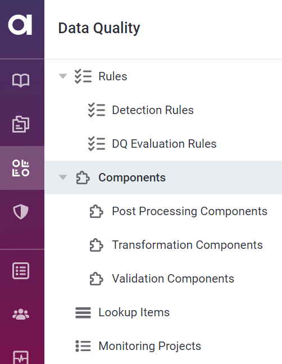Open the half-shield sidebar icon
282x364 pixels.
(21, 212)
